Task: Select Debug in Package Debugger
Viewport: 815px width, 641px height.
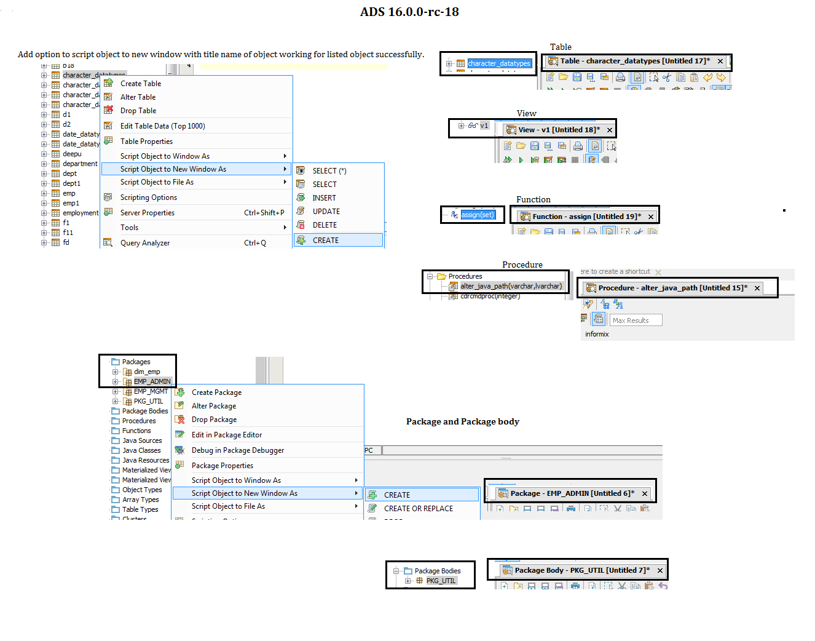Action: pos(268,450)
